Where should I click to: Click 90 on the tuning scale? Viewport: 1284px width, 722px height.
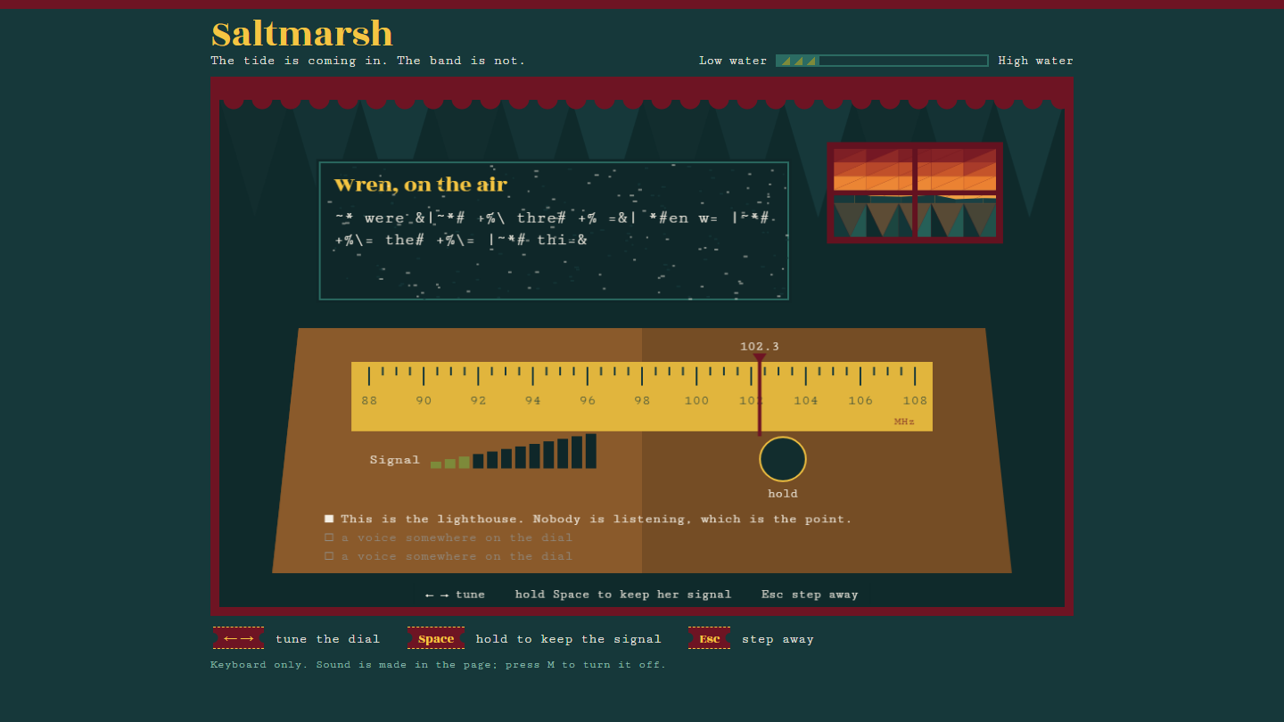tap(424, 401)
